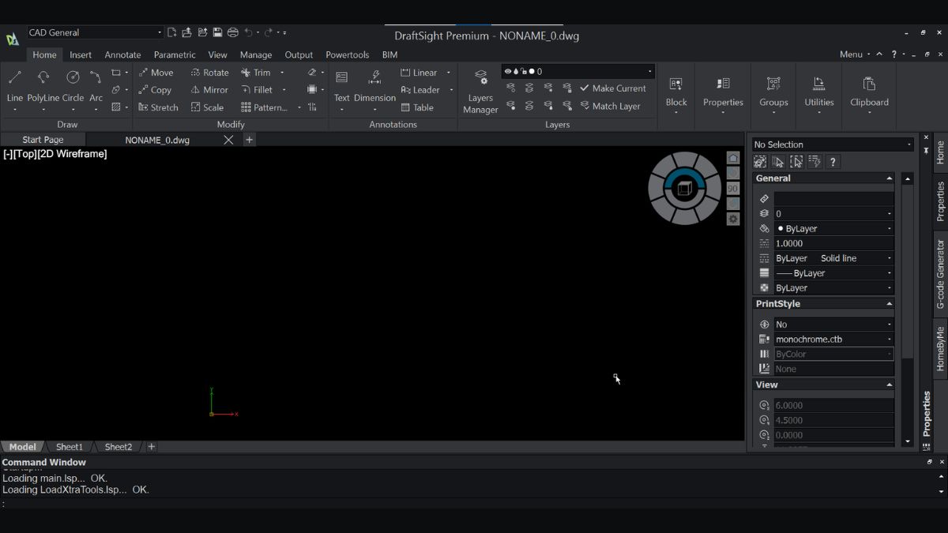Click the Table button in Annotations

pos(417,107)
